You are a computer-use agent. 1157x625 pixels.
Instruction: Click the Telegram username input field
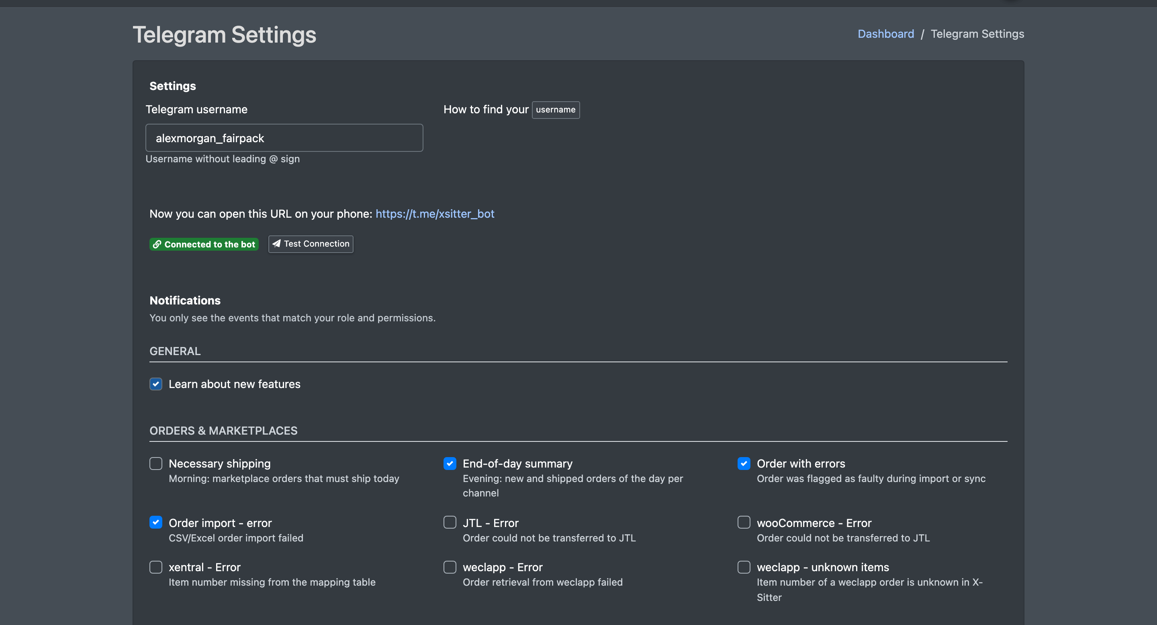(284, 138)
